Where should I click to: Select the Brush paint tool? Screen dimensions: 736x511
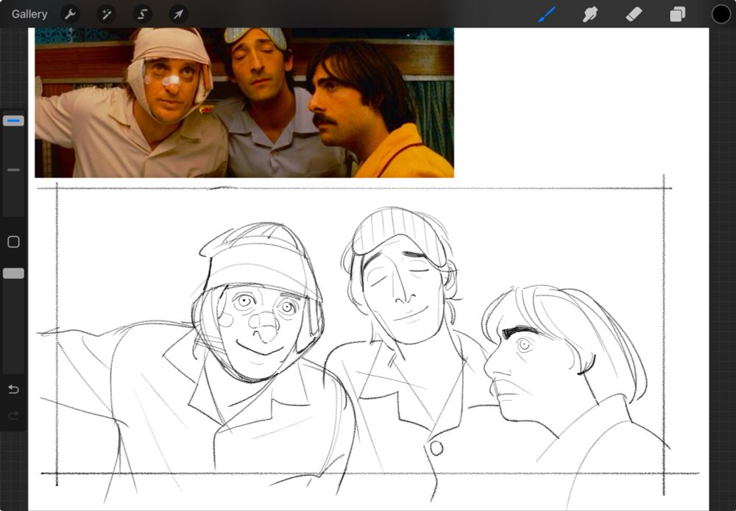click(x=547, y=14)
